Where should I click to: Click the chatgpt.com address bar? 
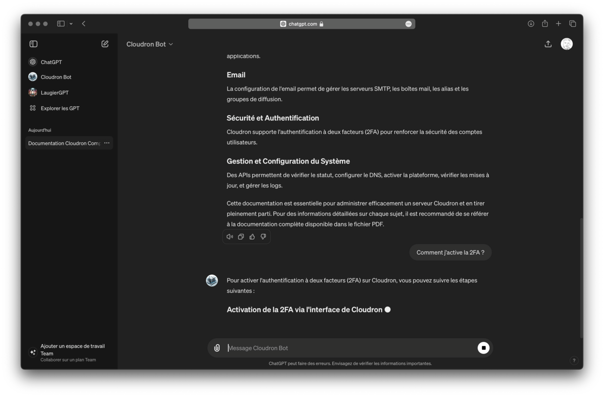(301, 24)
